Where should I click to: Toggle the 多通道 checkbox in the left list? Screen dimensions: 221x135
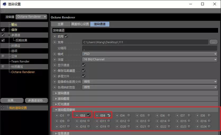point(3,35)
